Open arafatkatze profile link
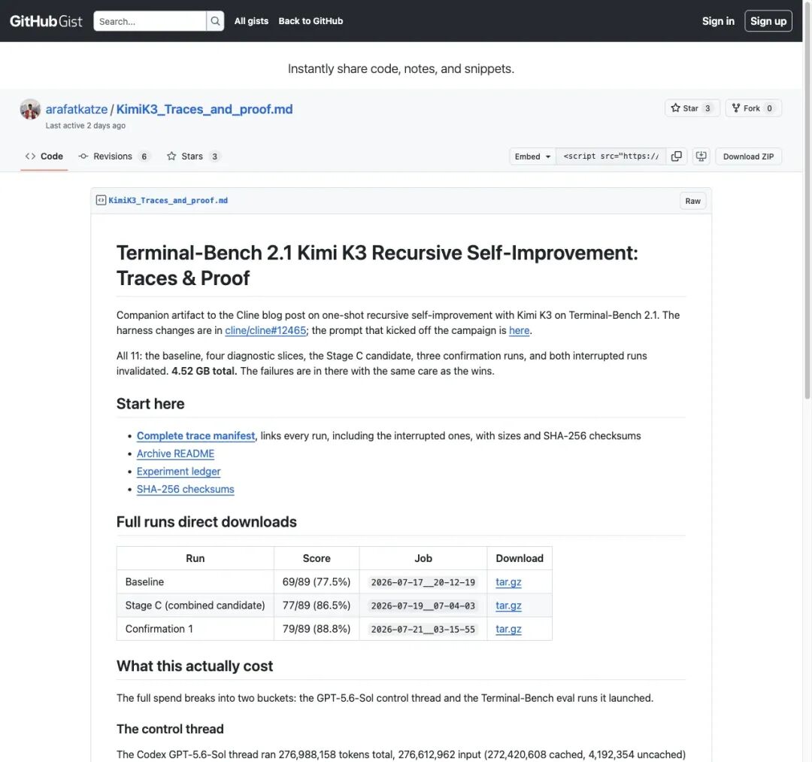This screenshot has width=812, height=762. [77, 109]
